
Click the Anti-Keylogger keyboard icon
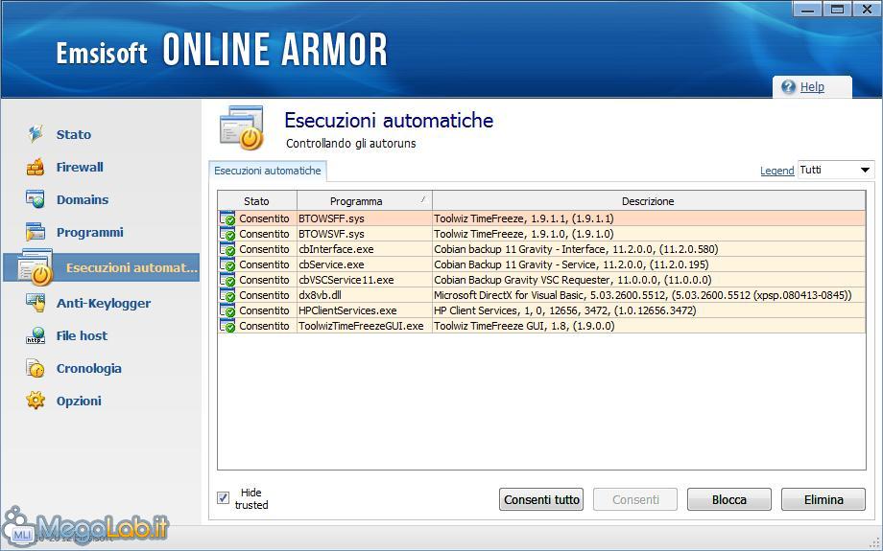[x=36, y=303]
